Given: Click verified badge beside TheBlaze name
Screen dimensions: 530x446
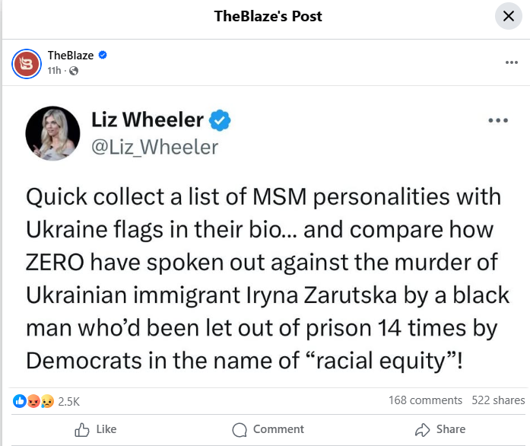Looking at the screenshot, I should tap(102, 55).
